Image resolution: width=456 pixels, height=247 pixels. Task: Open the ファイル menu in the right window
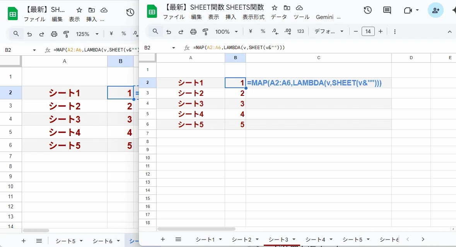(174, 17)
